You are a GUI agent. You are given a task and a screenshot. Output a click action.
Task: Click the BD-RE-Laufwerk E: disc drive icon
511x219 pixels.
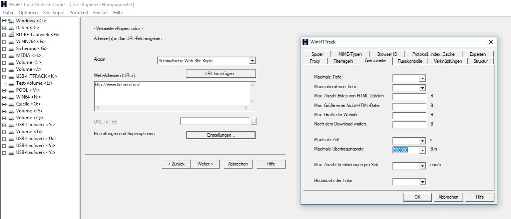click(x=11, y=35)
